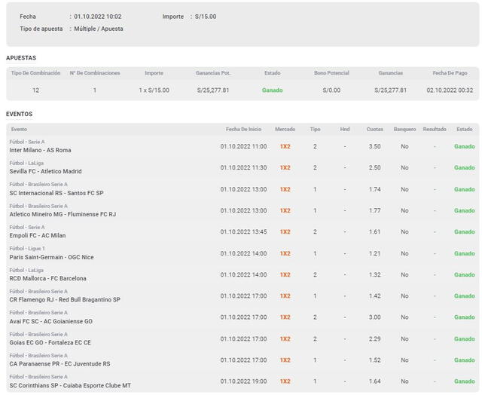Click the Ganancias Pot. column header
Viewport: 482px width, 395px height.
(x=213, y=73)
